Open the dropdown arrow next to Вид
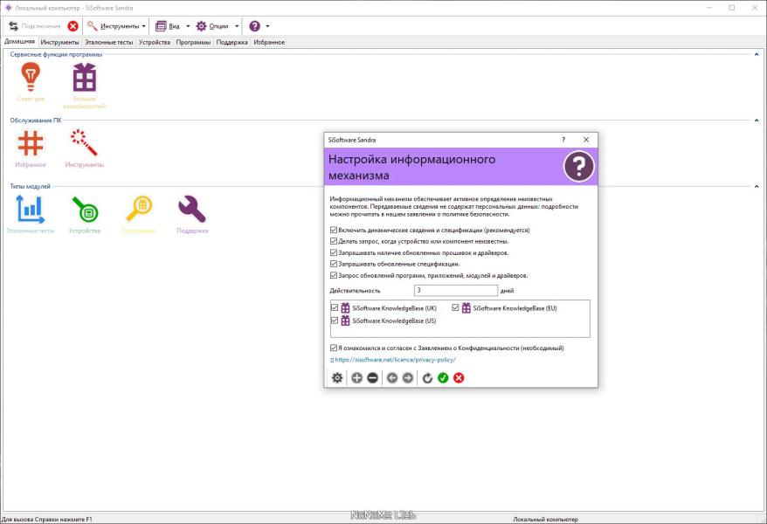 (188, 26)
